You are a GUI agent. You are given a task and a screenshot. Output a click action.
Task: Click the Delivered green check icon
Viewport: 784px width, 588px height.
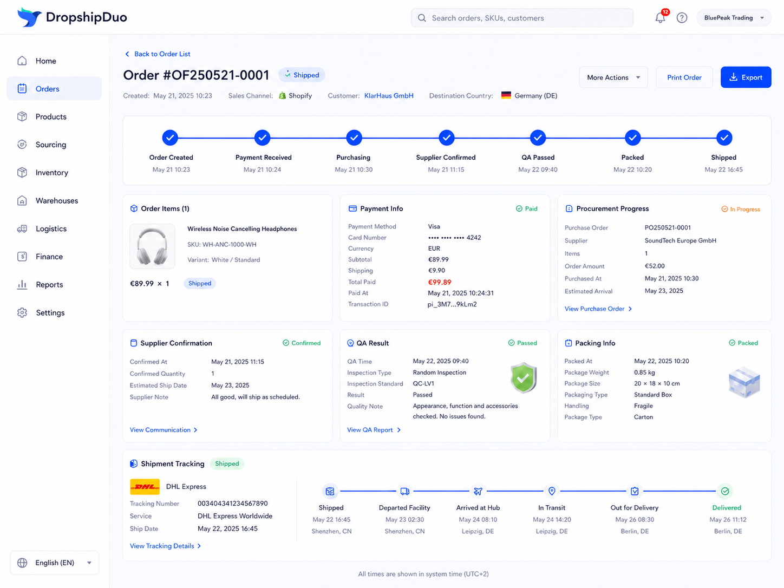tap(725, 491)
